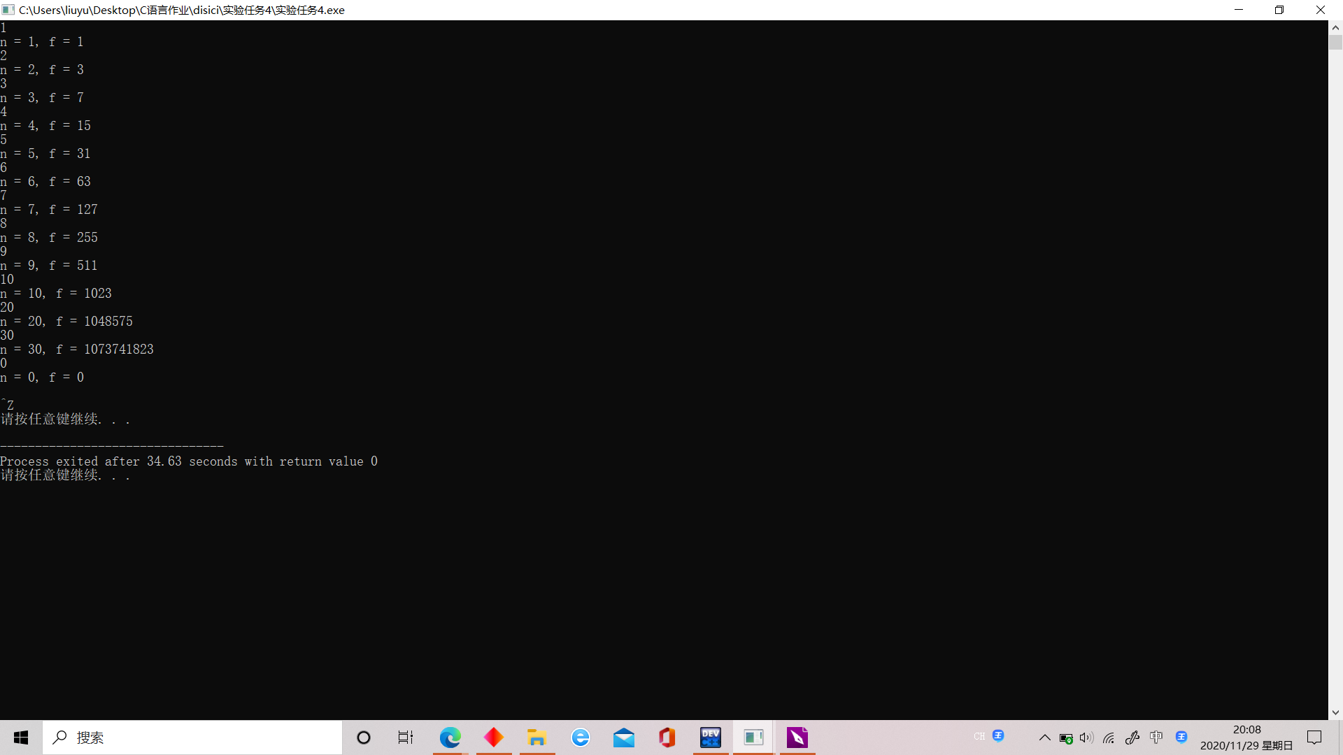Open the purple pen app on the taskbar
Image resolution: width=1343 pixels, height=755 pixels.
(x=797, y=738)
